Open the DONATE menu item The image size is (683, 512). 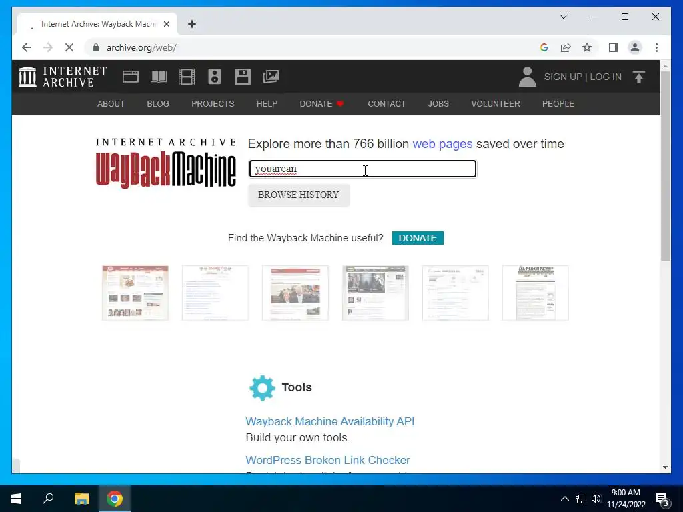pyautogui.click(x=321, y=103)
